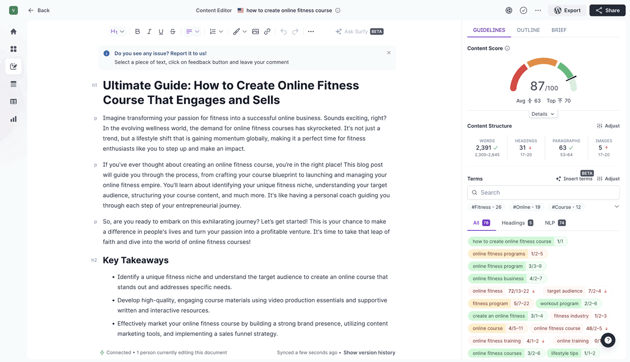Switch to the OUTLINE tab
The height and width of the screenshot is (362, 630).
point(528,30)
